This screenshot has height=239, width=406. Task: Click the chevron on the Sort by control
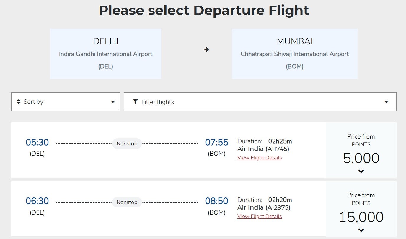[x=113, y=101]
